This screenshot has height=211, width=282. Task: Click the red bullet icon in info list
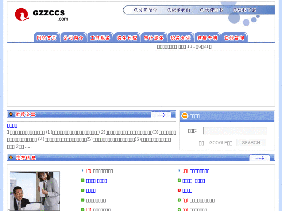tap(179, 190)
